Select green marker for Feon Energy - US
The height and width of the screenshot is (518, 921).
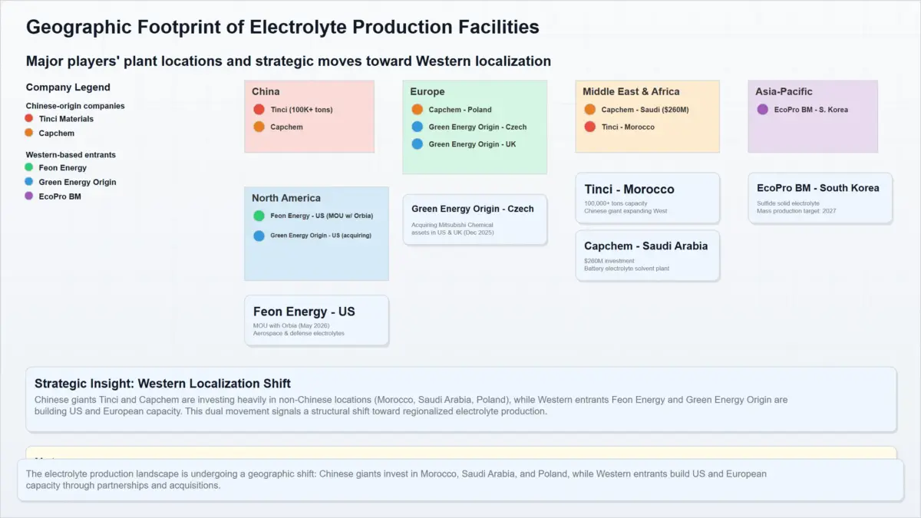tap(259, 216)
